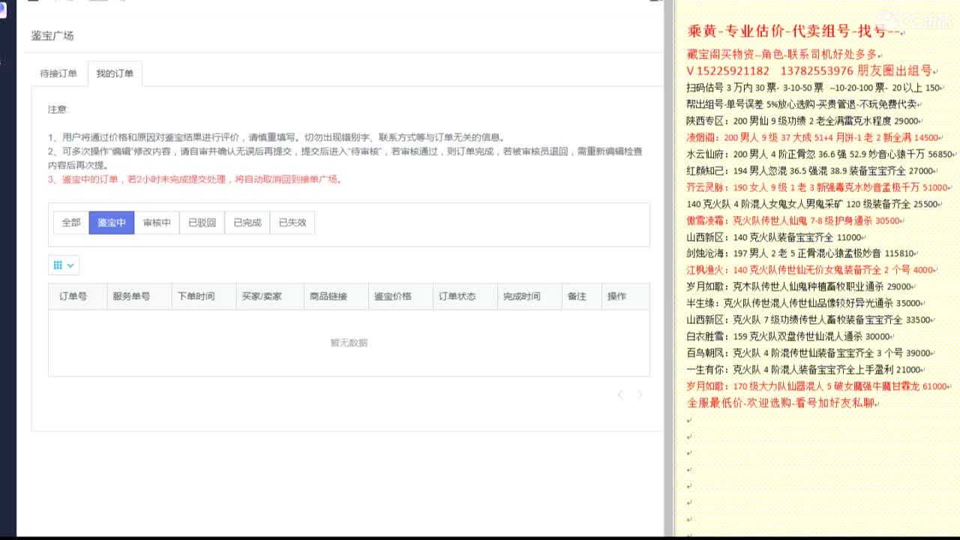This screenshot has height=540, width=960.
Task: Click the 山西新区 140 克火队 listing line
Action: [775, 237]
